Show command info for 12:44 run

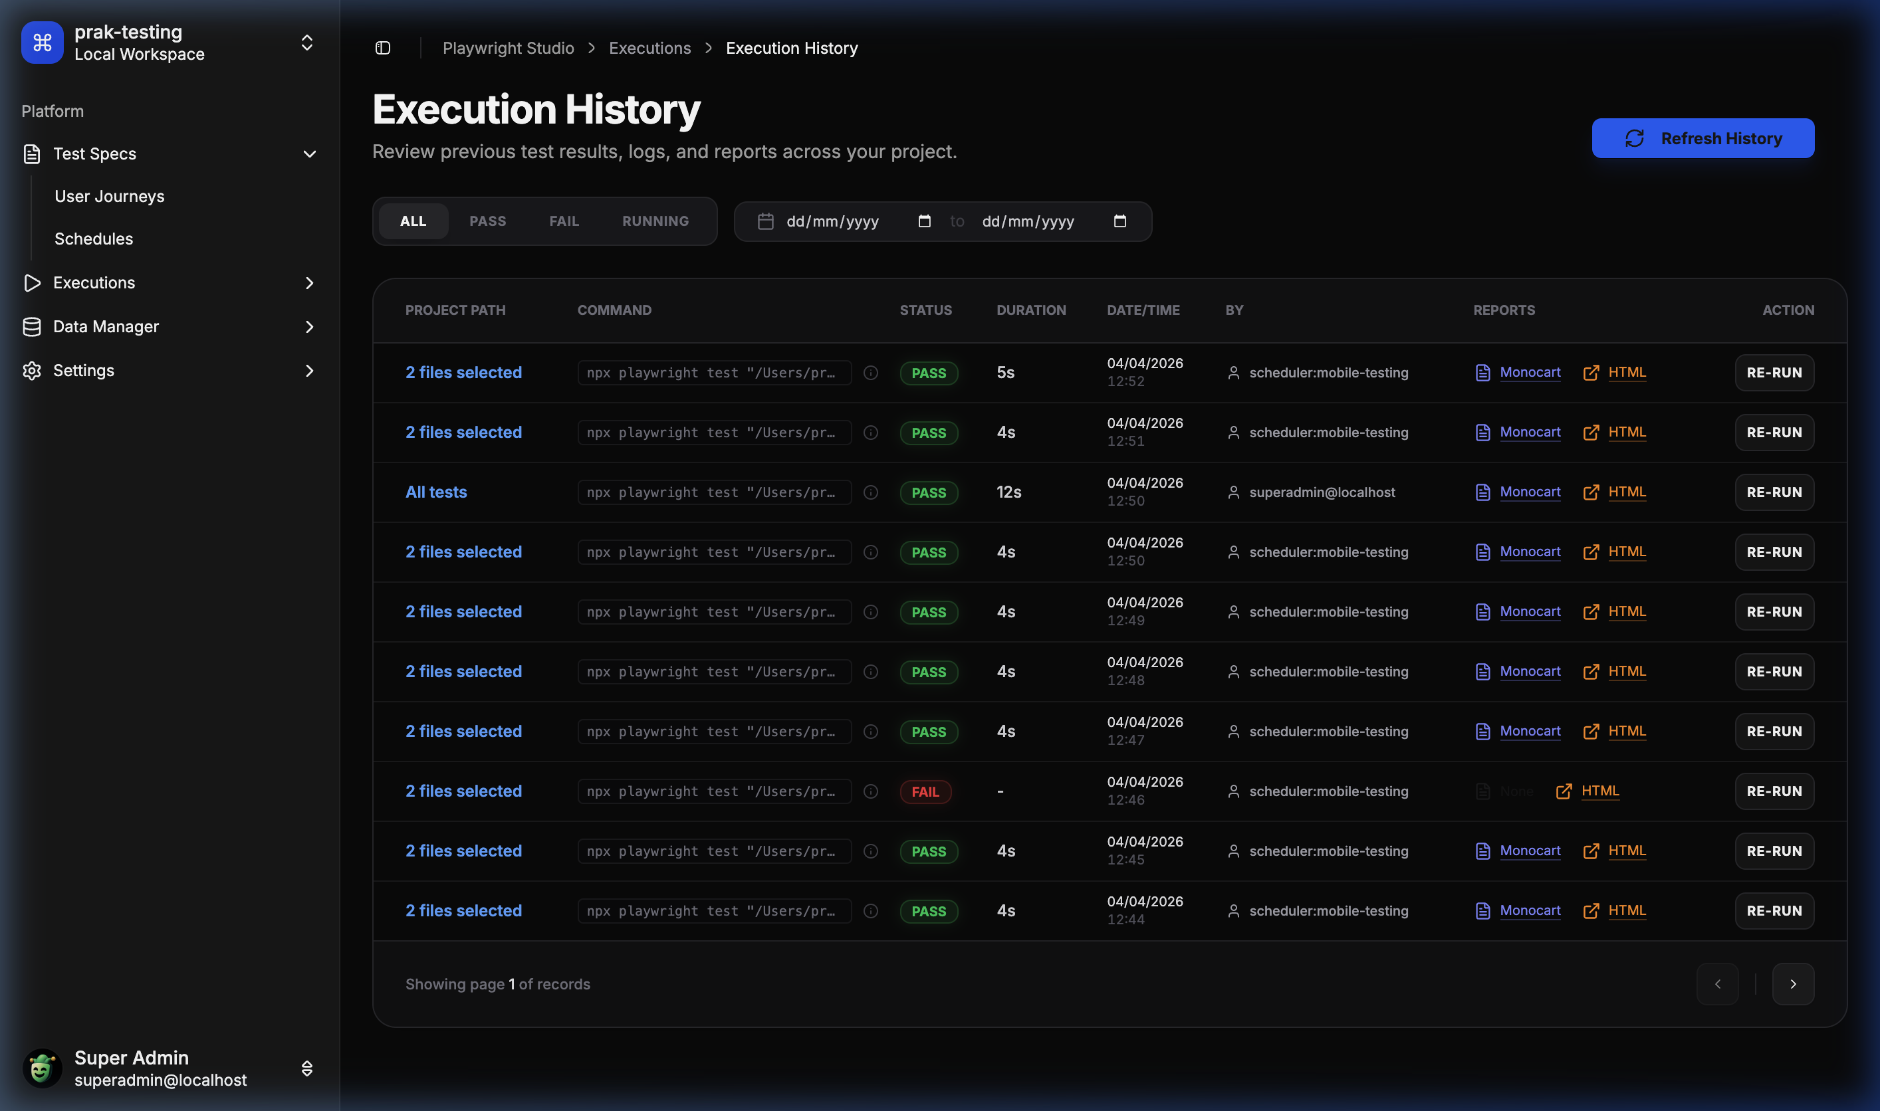click(x=870, y=911)
